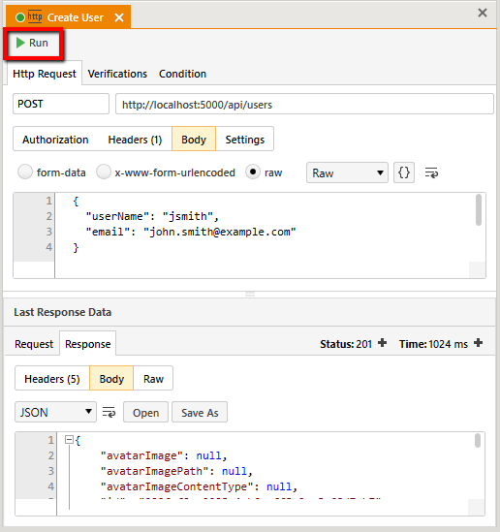Click the request body vertical scrollbar

point(479,209)
